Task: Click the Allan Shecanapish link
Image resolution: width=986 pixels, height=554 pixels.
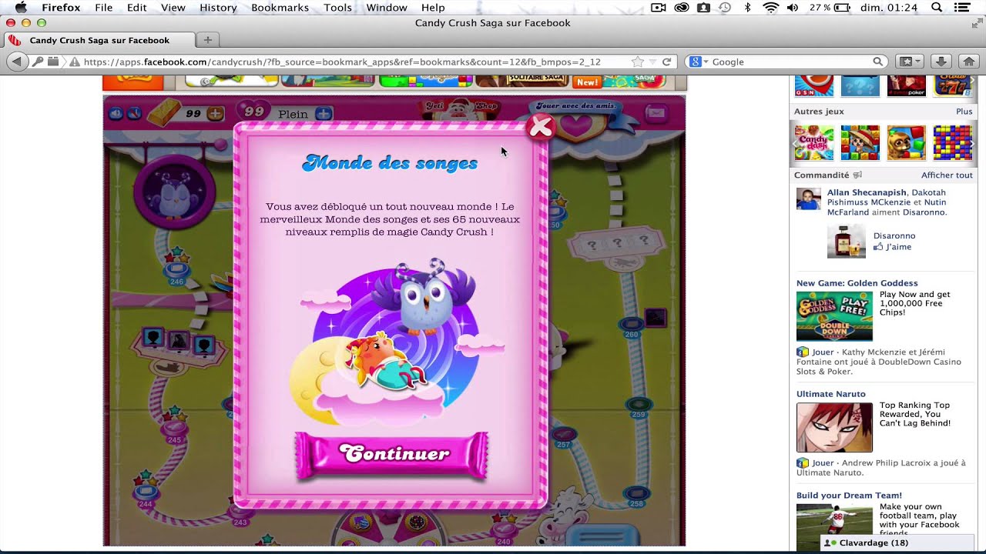Action: coord(867,193)
